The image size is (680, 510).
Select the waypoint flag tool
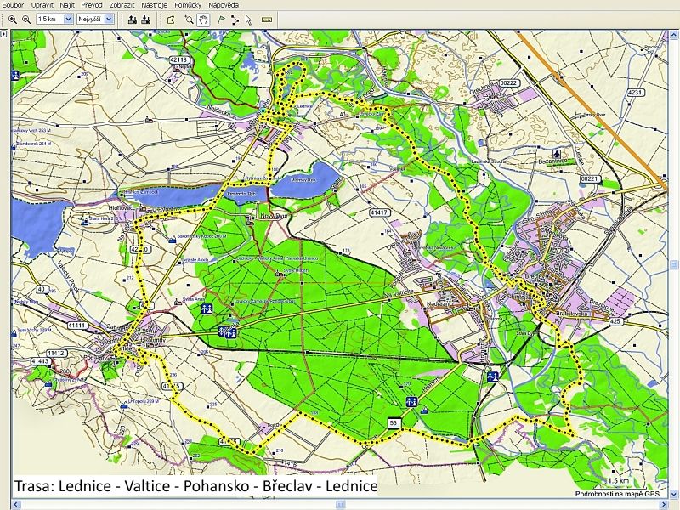click(x=220, y=19)
